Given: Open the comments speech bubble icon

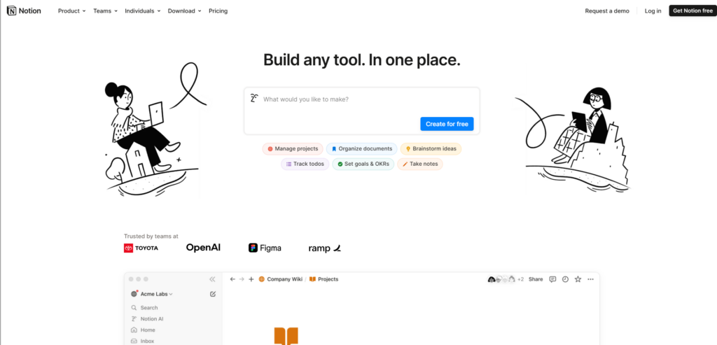Looking at the screenshot, I should click(x=552, y=279).
